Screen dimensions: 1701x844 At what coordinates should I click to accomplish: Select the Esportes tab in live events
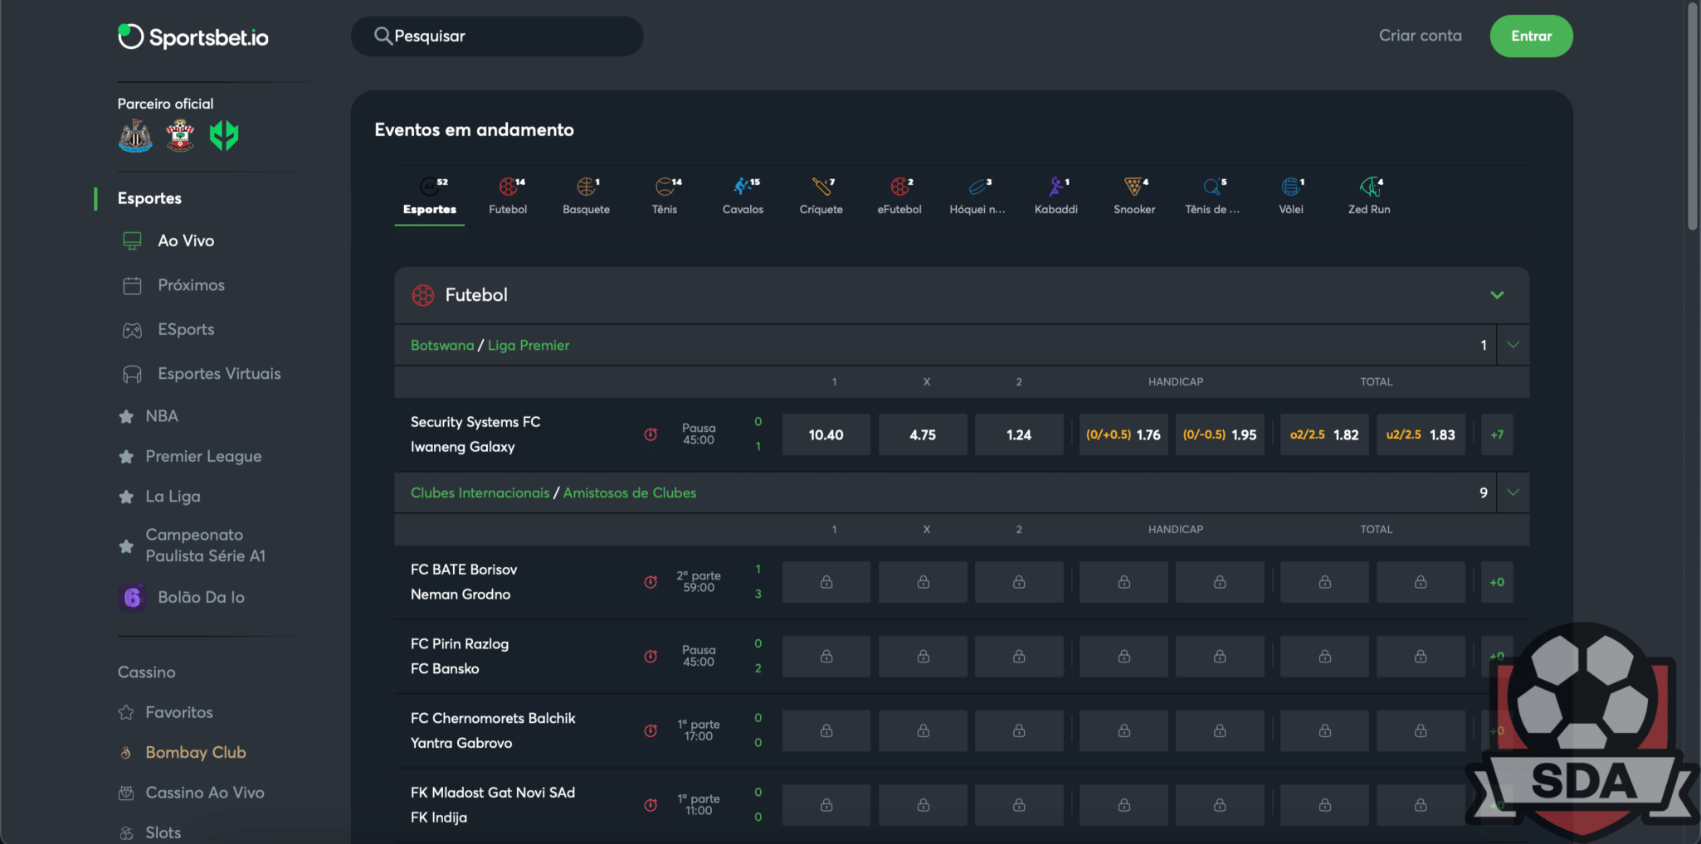coord(430,197)
